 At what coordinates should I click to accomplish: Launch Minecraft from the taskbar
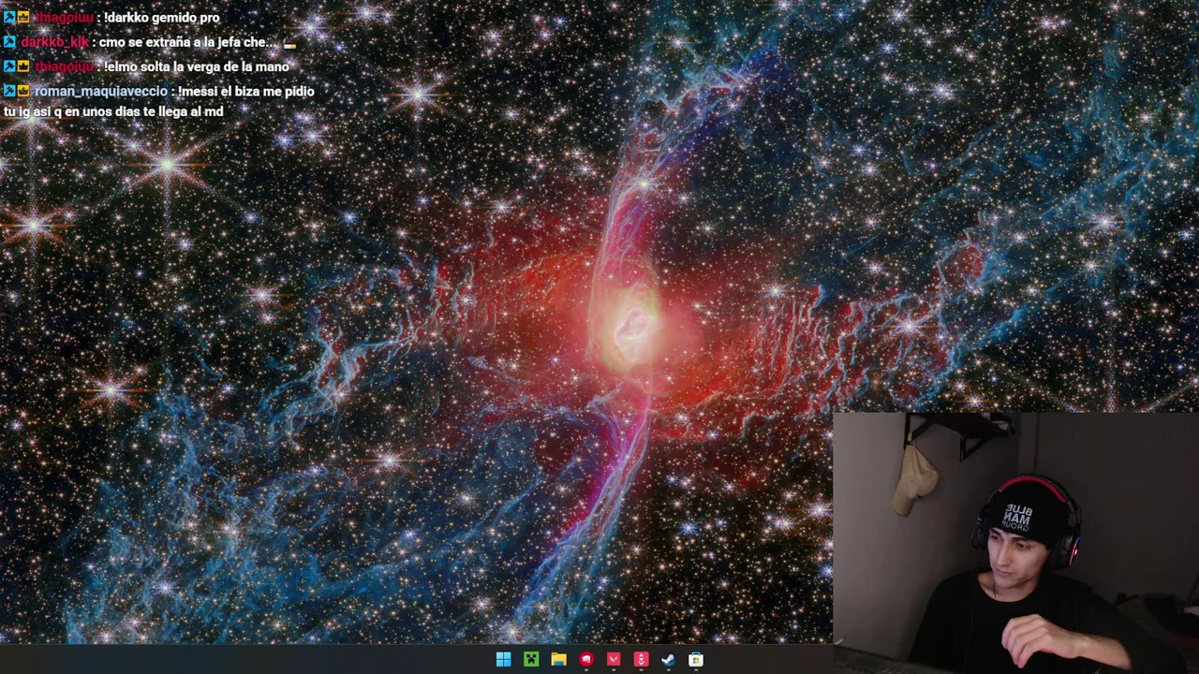coord(531,660)
